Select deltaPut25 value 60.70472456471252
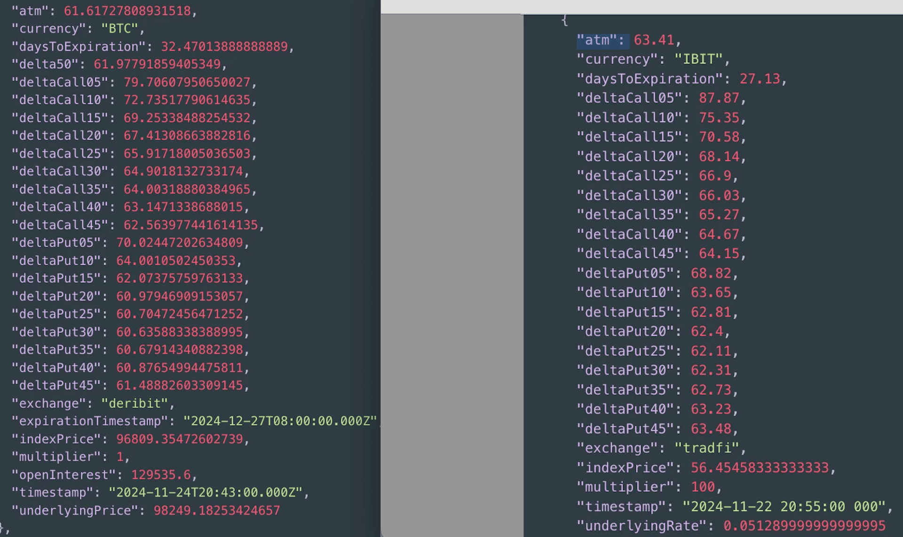This screenshot has height=537, width=903. (x=180, y=314)
